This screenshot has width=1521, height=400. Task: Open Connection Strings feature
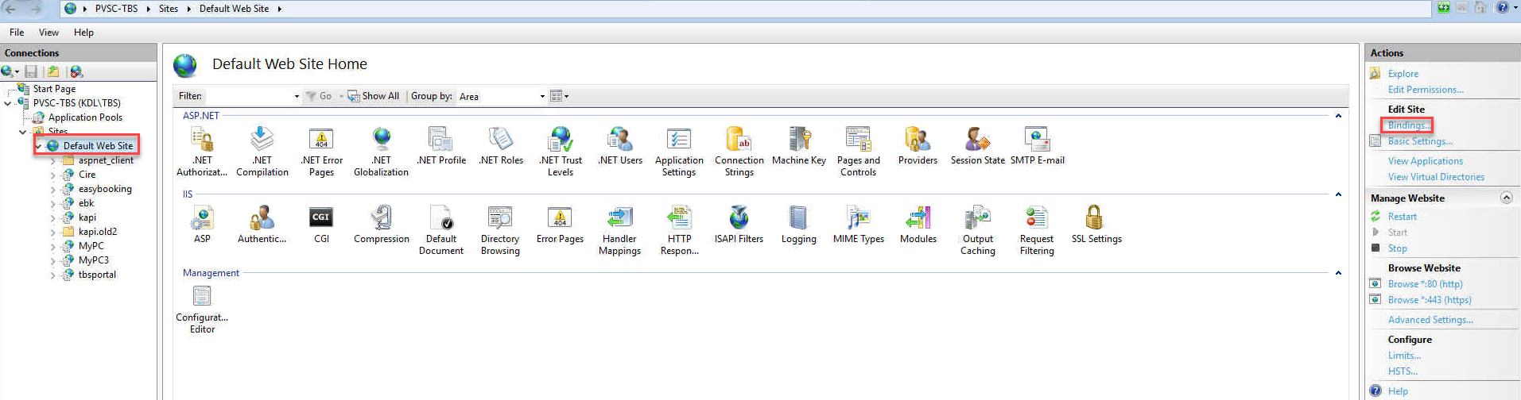pyautogui.click(x=739, y=140)
